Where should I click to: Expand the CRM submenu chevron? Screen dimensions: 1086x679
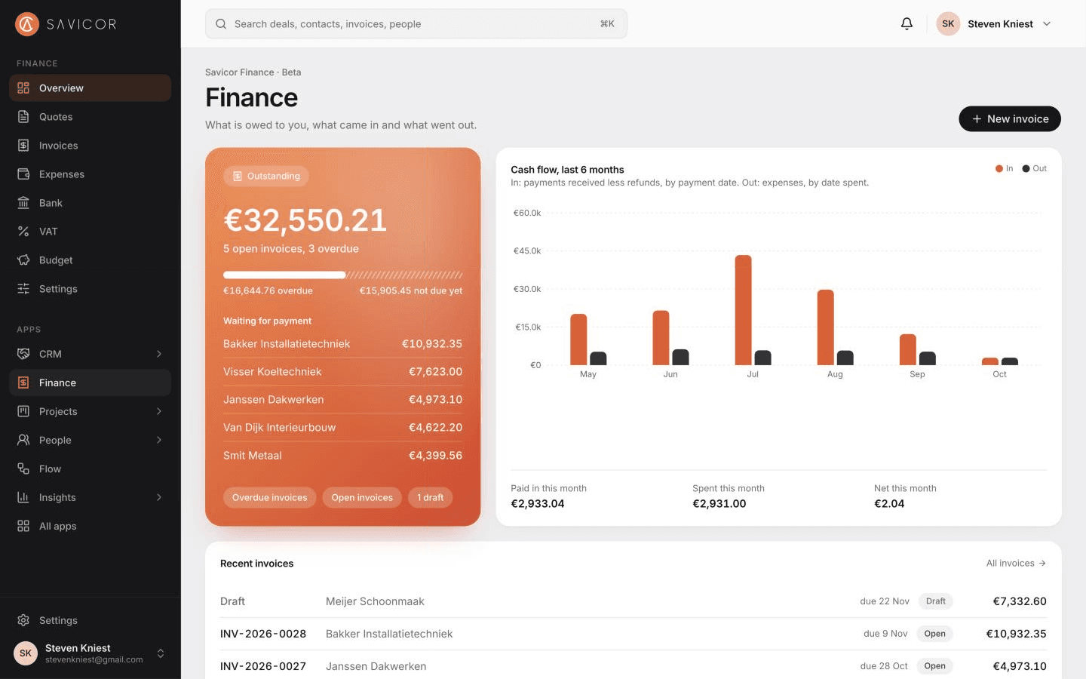[x=159, y=354]
